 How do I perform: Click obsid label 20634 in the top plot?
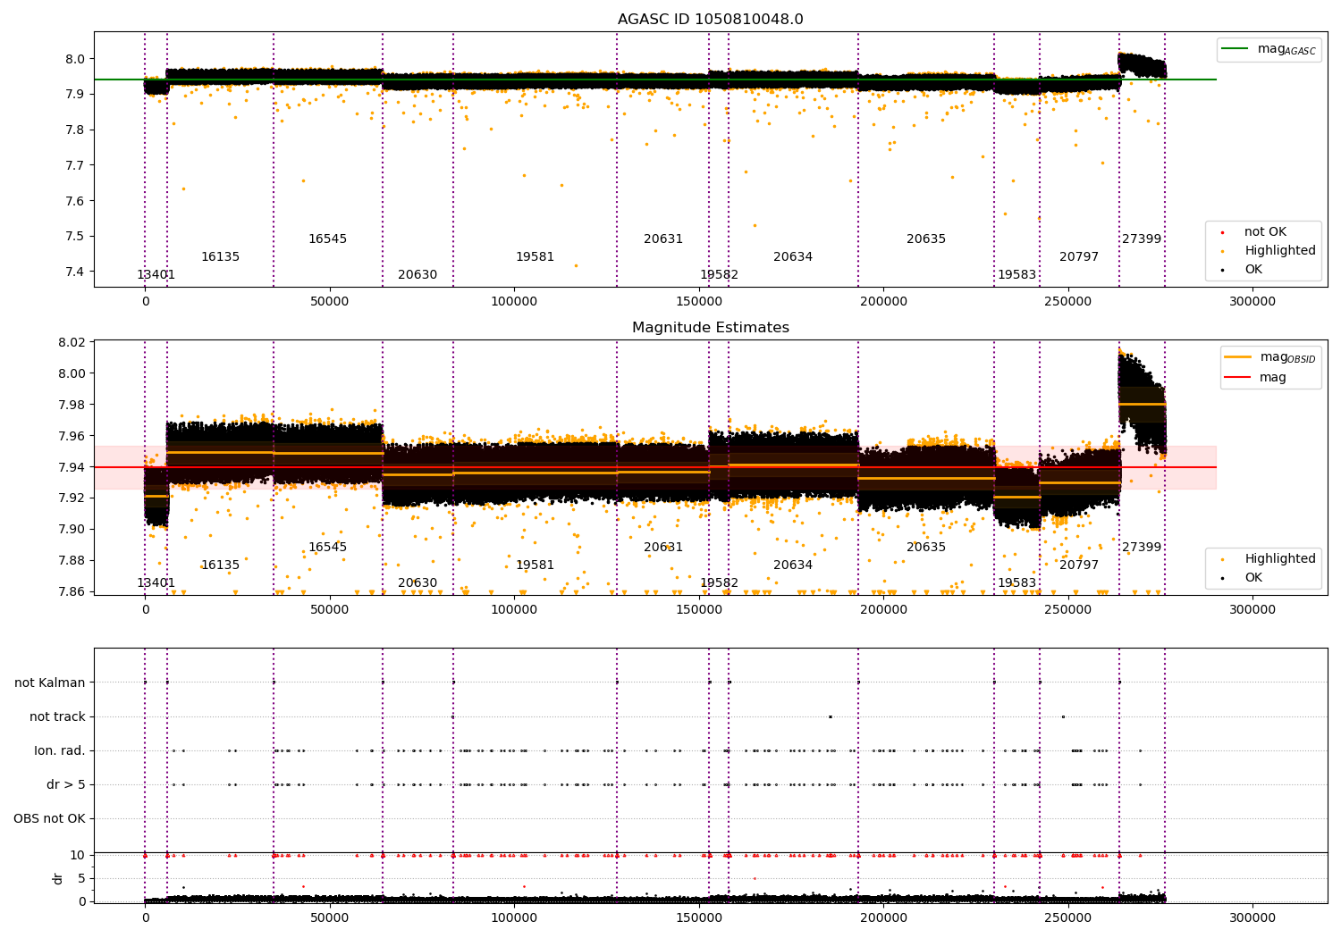click(793, 257)
